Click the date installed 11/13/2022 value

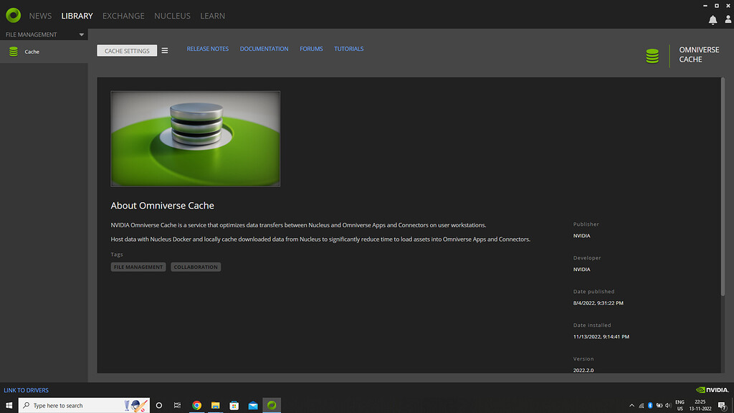point(601,337)
